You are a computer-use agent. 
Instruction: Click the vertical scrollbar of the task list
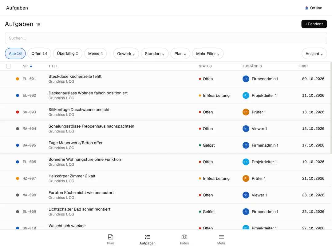331,108
